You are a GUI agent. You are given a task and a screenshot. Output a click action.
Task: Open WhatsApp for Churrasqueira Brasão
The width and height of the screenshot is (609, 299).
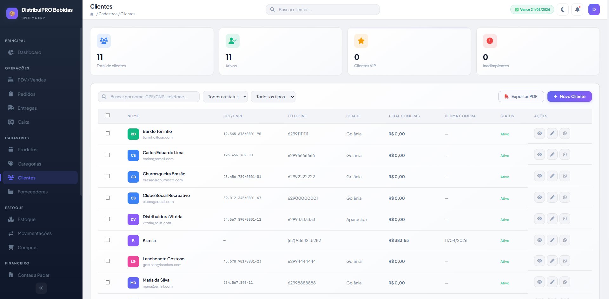pyautogui.click(x=565, y=176)
